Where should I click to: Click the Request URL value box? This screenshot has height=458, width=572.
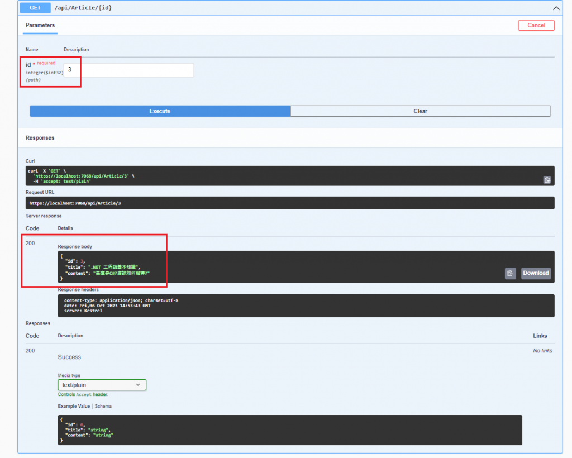[x=290, y=203]
